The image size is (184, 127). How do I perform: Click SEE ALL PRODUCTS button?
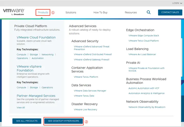(27, 121)
